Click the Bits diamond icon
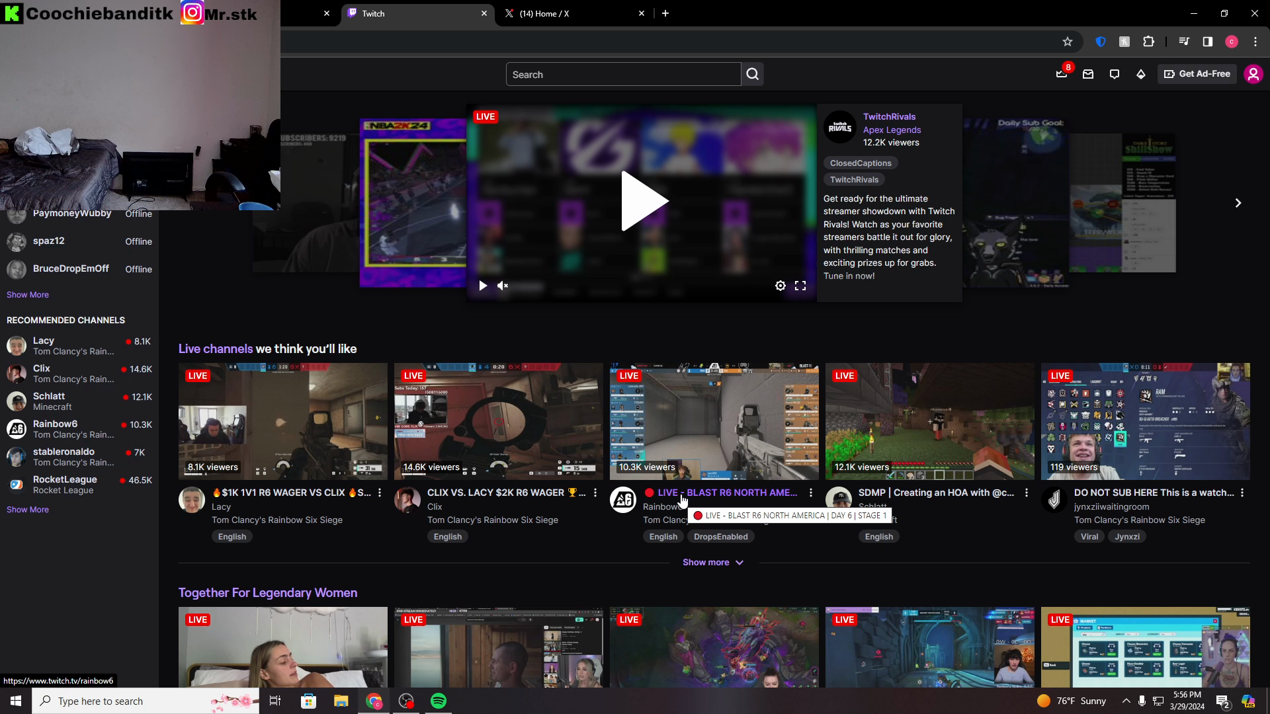Image resolution: width=1270 pixels, height=714 pixels. 1141,74
